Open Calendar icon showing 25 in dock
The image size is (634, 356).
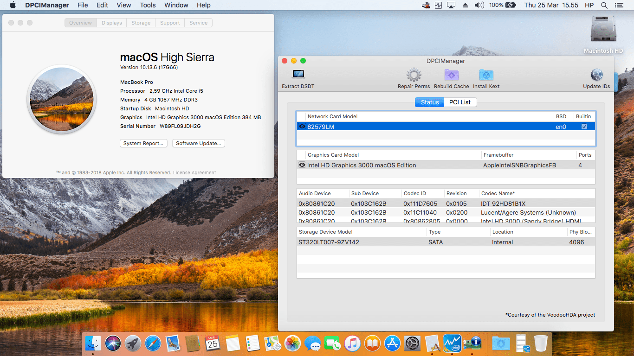click(213, 343)
